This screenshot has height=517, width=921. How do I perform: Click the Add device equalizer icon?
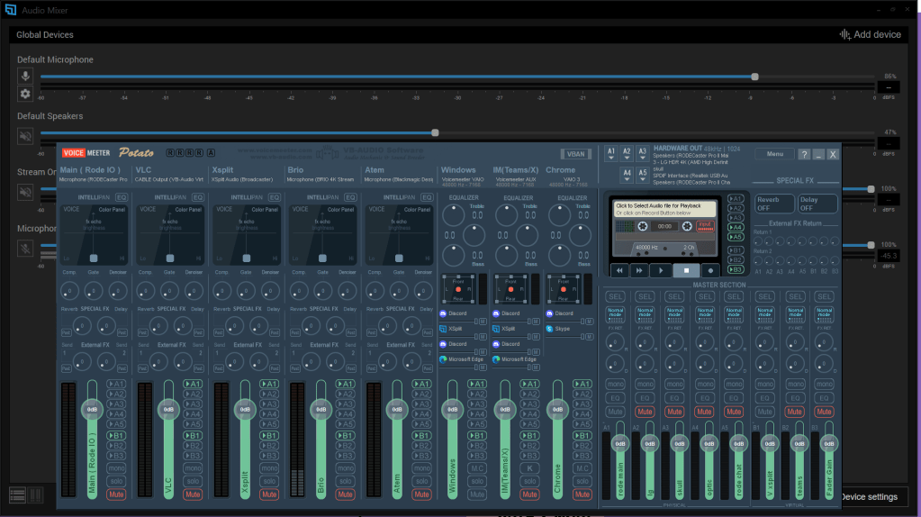[x=844, y=34]
